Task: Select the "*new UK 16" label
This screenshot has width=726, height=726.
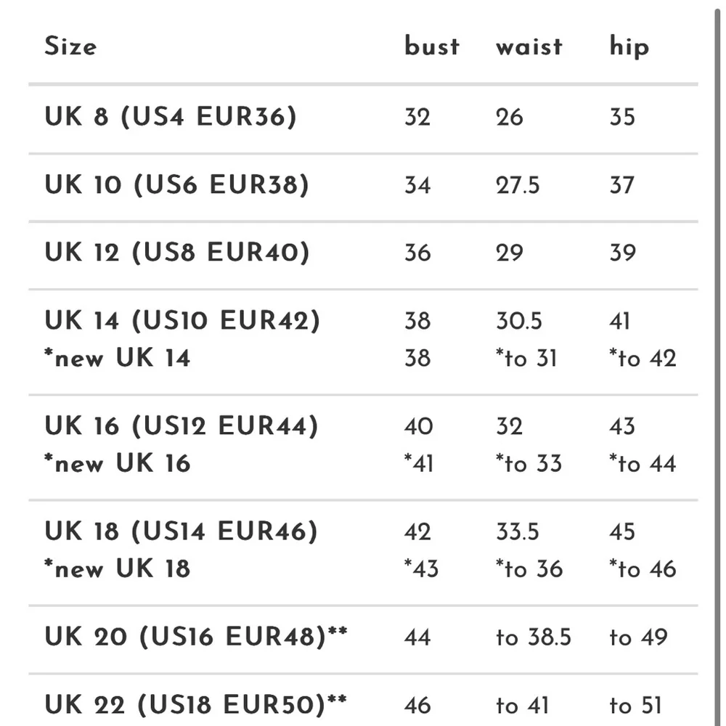Action: [x=118, y=463]
